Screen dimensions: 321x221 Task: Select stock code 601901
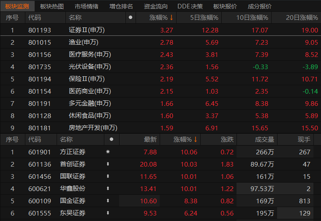click(x=40, y=152)
